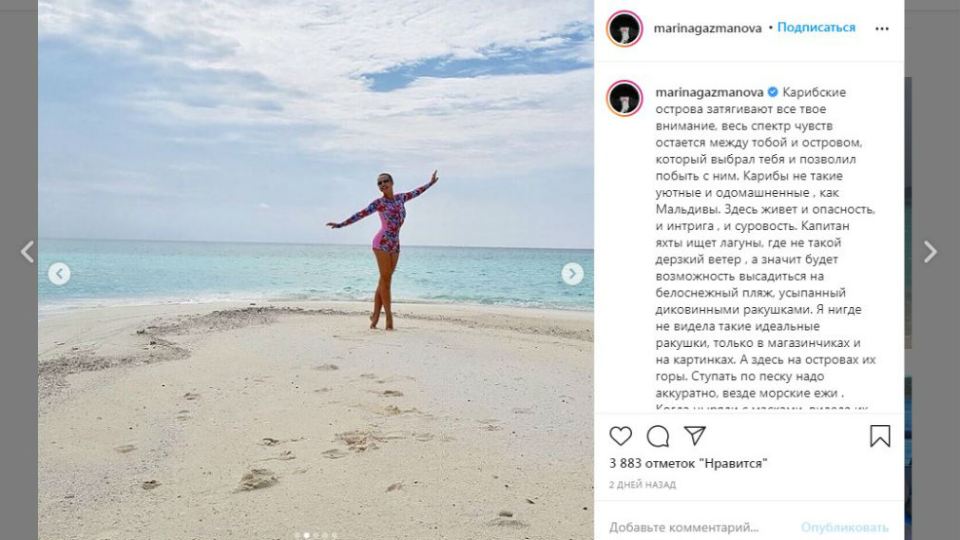Click the profile avatar in the post header
Image resolution: width=960 pixels, height=540 pixels.
click(624, 29)
